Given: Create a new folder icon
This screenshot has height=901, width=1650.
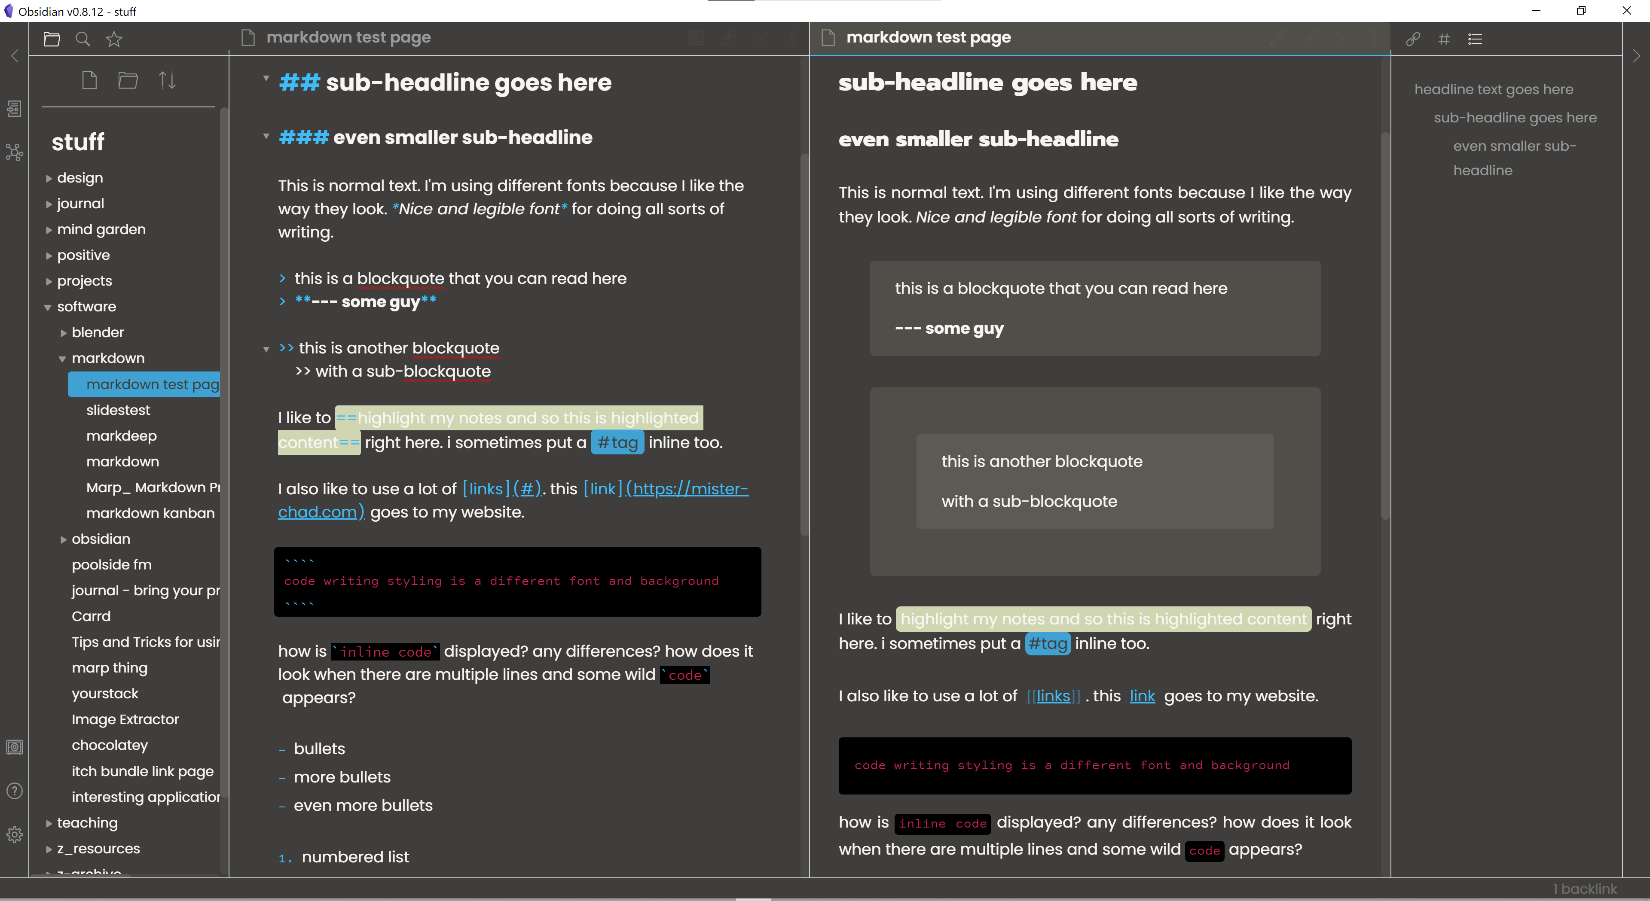Looking at the screenshot, I should 128,81.
